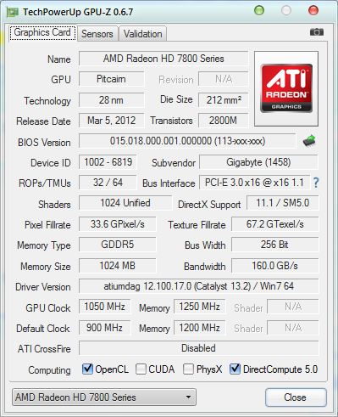Click the Close button

point(296,397)
